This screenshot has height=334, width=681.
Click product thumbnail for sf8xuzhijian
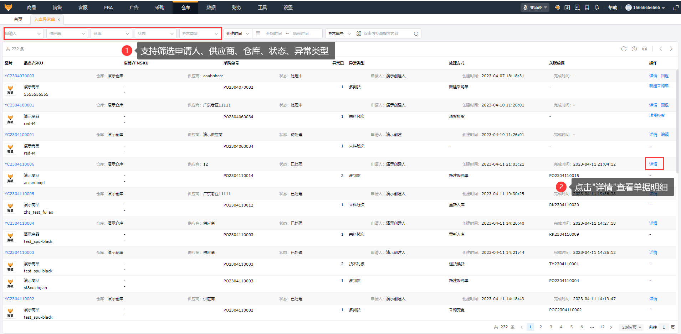[x=10, y=283]
